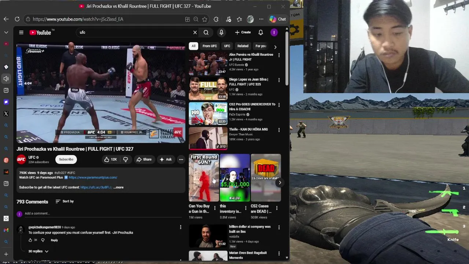Expand the 30 replies thread
This screenshot has height=264, width=469.
pyautogui.click(x=38, y=251)
